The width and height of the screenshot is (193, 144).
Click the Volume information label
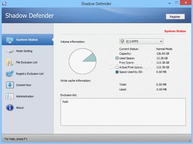(x=73, y=42)
